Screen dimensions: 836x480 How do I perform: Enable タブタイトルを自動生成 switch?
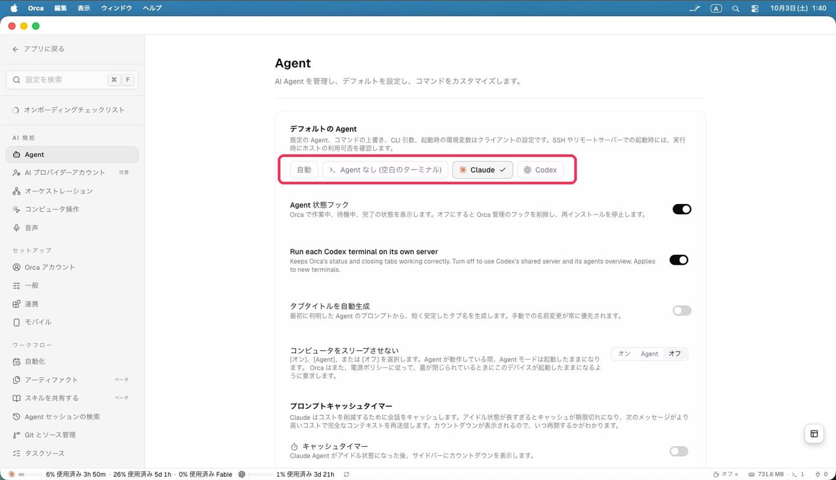(682, 311)
